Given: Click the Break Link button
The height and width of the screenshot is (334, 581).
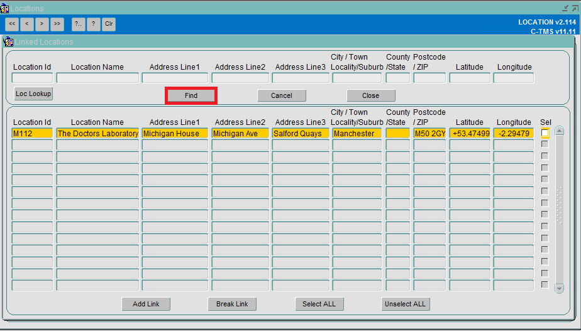Looking at the screenshot, I should coord(232,304).
